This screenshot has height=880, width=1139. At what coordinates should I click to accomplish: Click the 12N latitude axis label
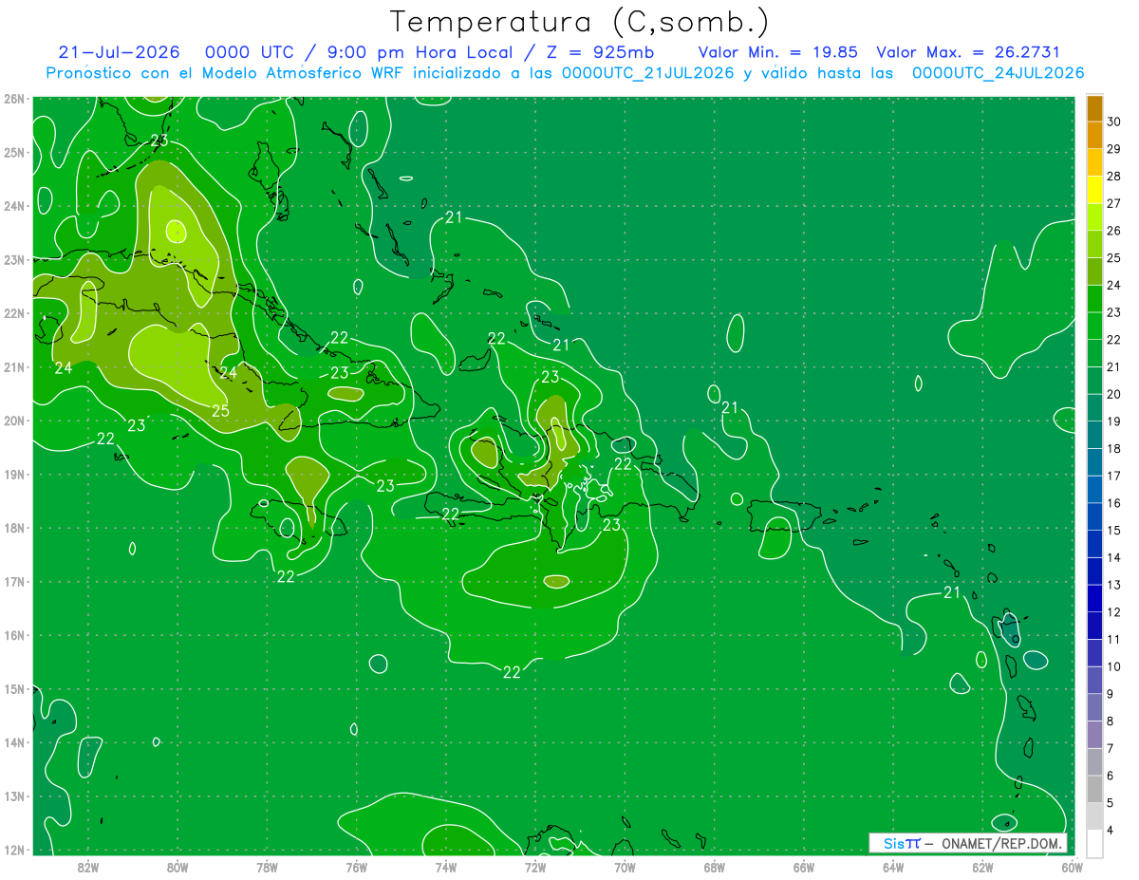(x=13, y=850)
